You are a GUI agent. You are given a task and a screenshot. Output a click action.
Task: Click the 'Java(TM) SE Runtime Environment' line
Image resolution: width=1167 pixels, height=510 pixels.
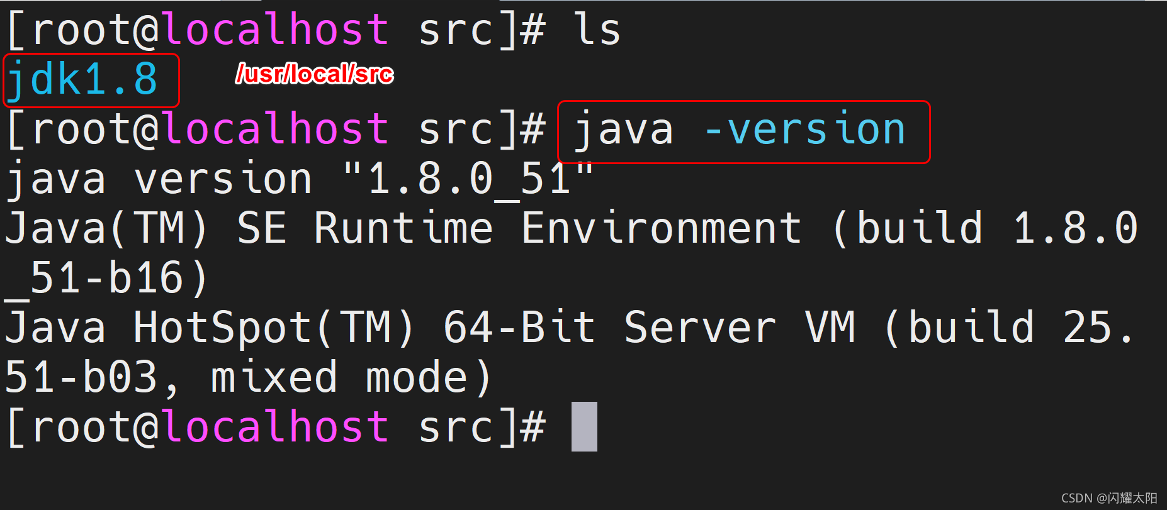pos(572,229)
